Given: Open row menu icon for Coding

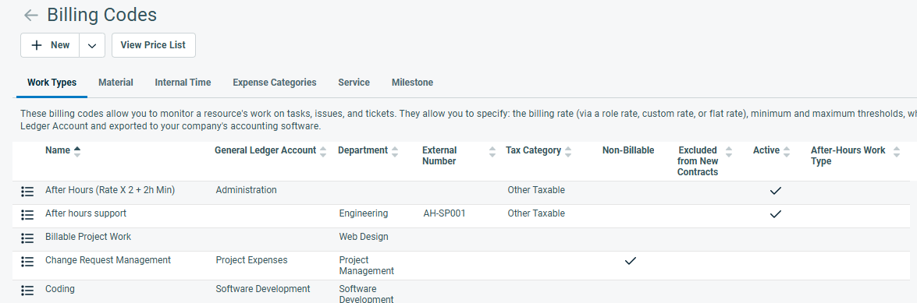Looking at the screenshot, I should pyautogui.click(x=27, y=291).
